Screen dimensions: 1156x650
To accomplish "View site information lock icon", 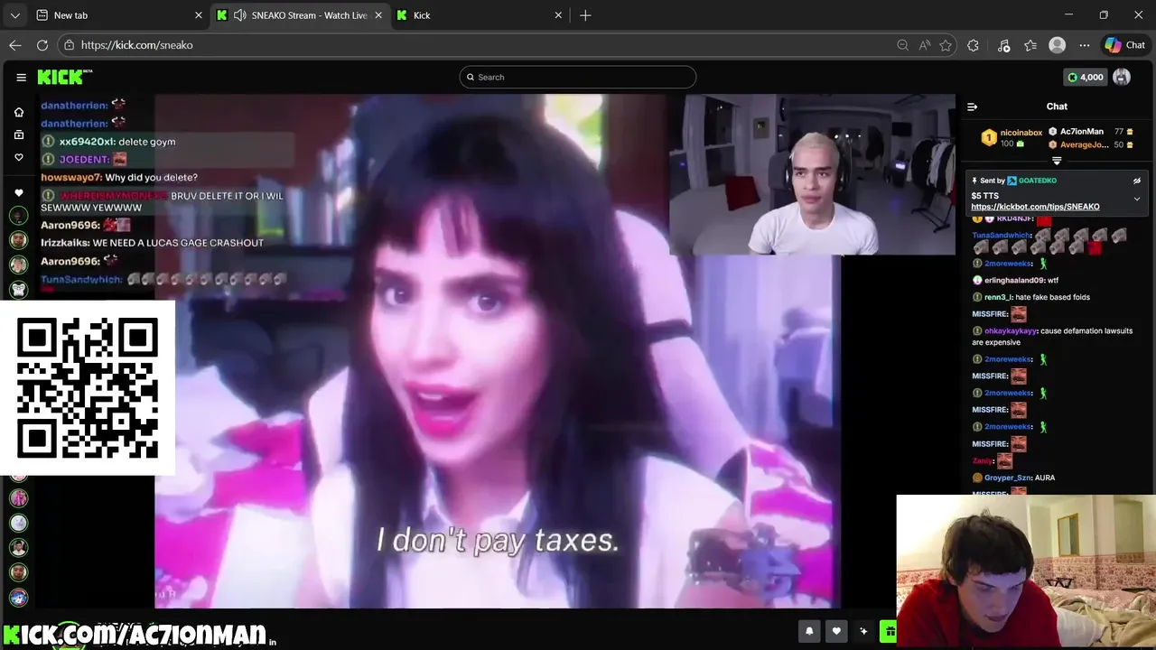I will [69, 45].
